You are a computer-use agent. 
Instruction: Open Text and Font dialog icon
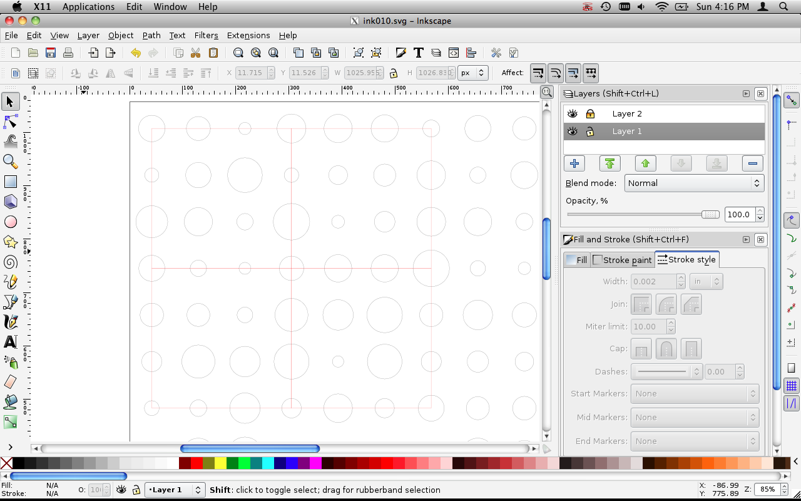tap(419, 53)
